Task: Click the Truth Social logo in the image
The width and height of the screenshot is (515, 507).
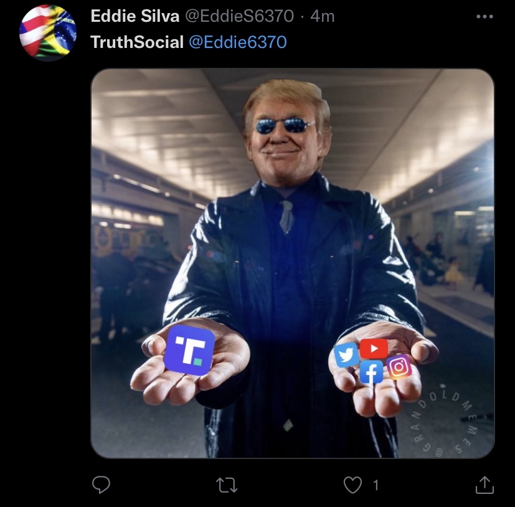Action: pos(189,350)
